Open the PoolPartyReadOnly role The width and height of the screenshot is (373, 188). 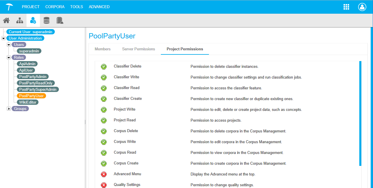[36, 83]
